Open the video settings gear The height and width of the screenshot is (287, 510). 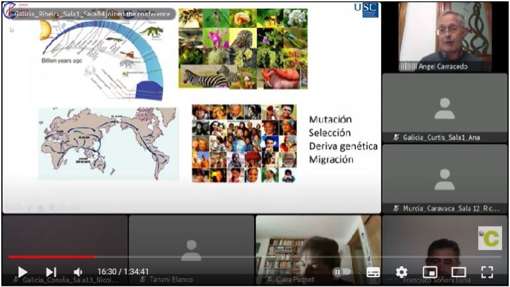tap(401, 272)
